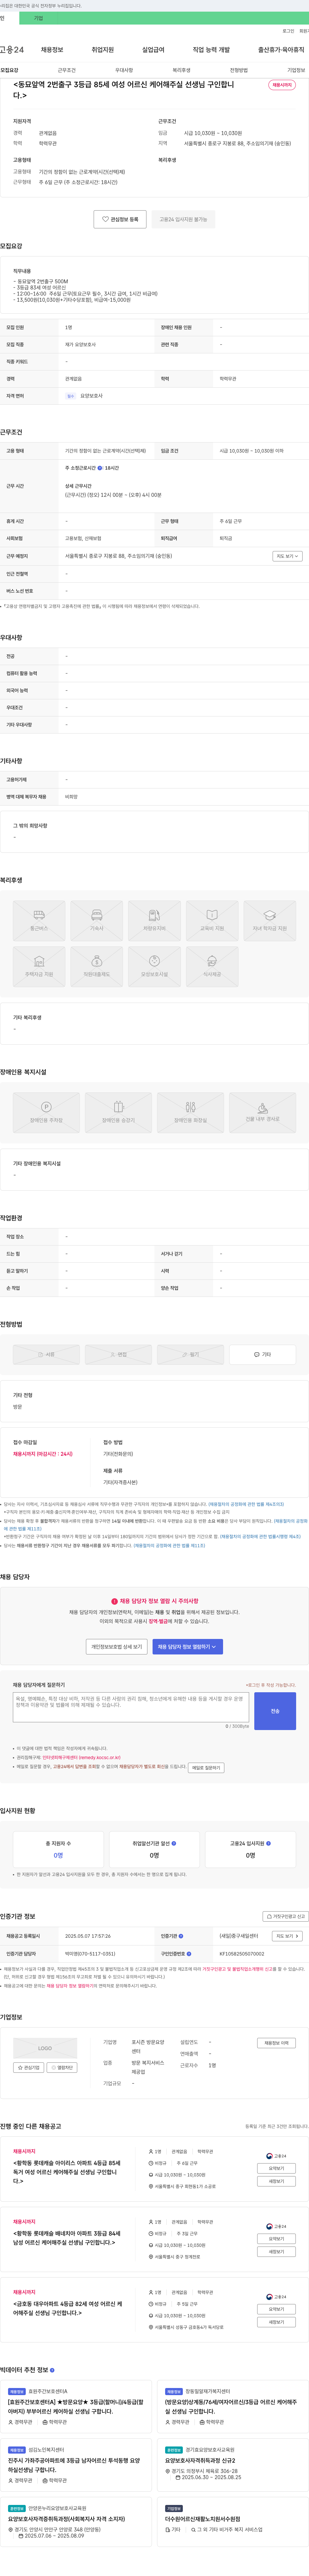Viewport: 309px width, 2576px height.
Task: Open the 실업급여 main menu
Action: point(154,49)
